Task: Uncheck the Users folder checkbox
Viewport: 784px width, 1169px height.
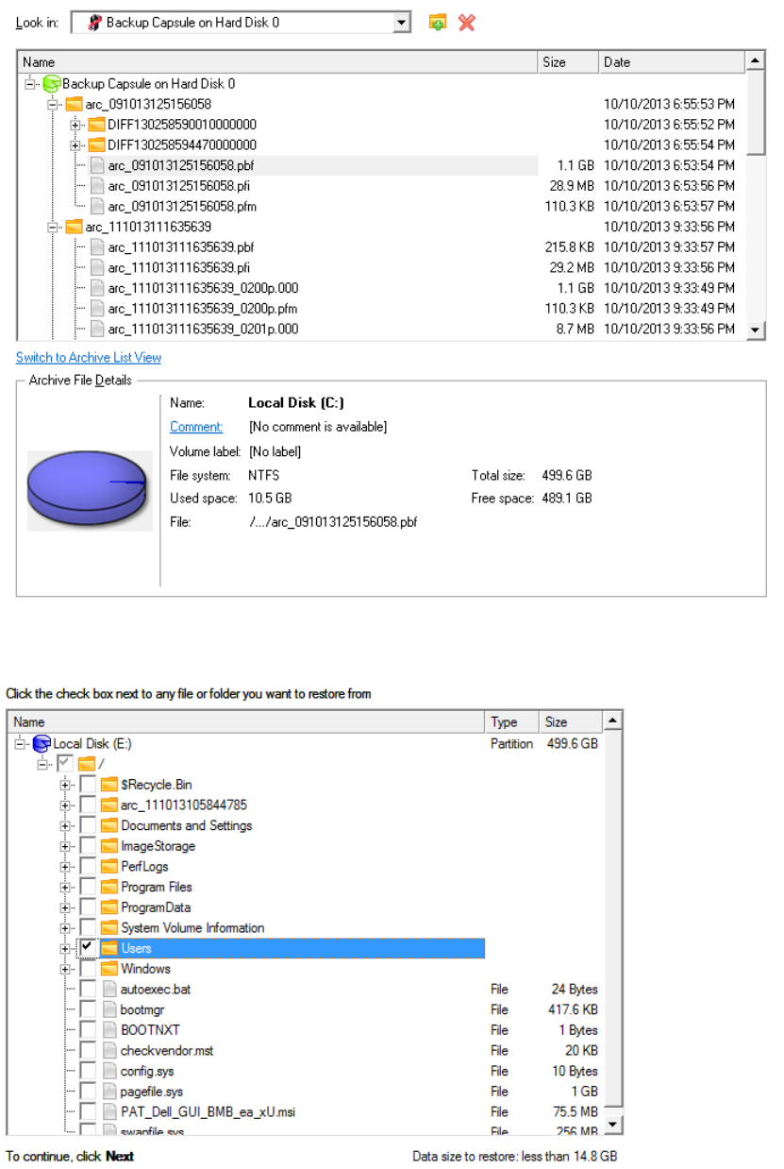Action: 88,948
